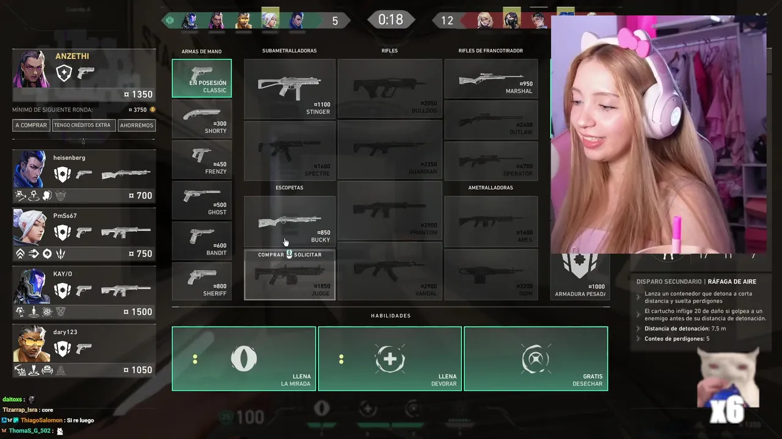
Task: Select the Operator sniper card
Action: click(491, 160)
